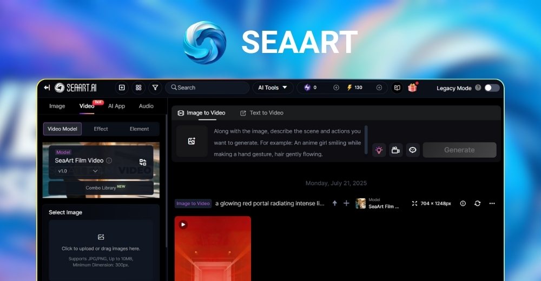Switch to the Text to Video tab
This screenshot has height=281, width=541.
[262, 113]
